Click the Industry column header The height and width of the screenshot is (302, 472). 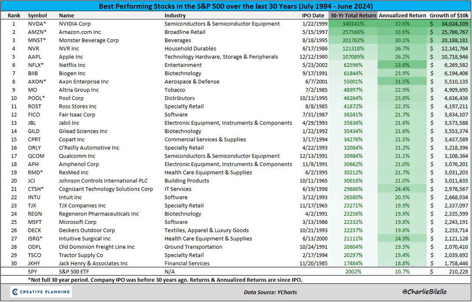(x=175, y=16)
